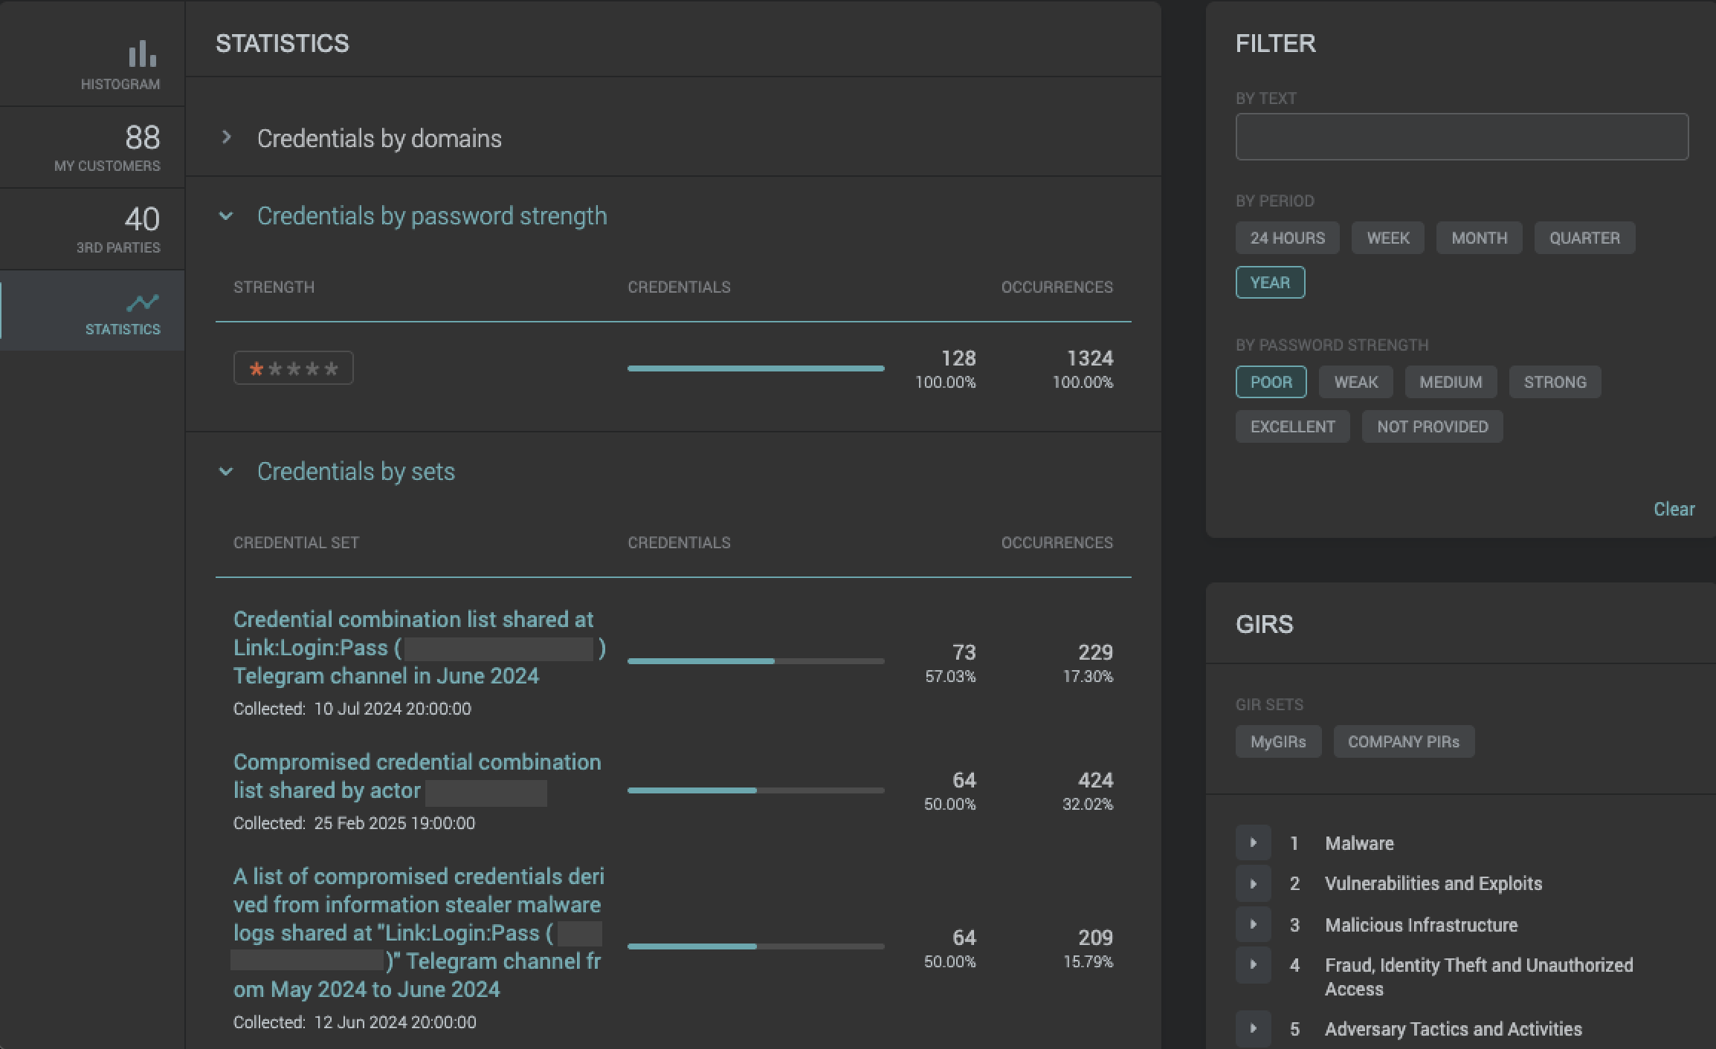Click the Statistics line graph icon
This screenshot has height=1049, width=1716.
point(142,302)
